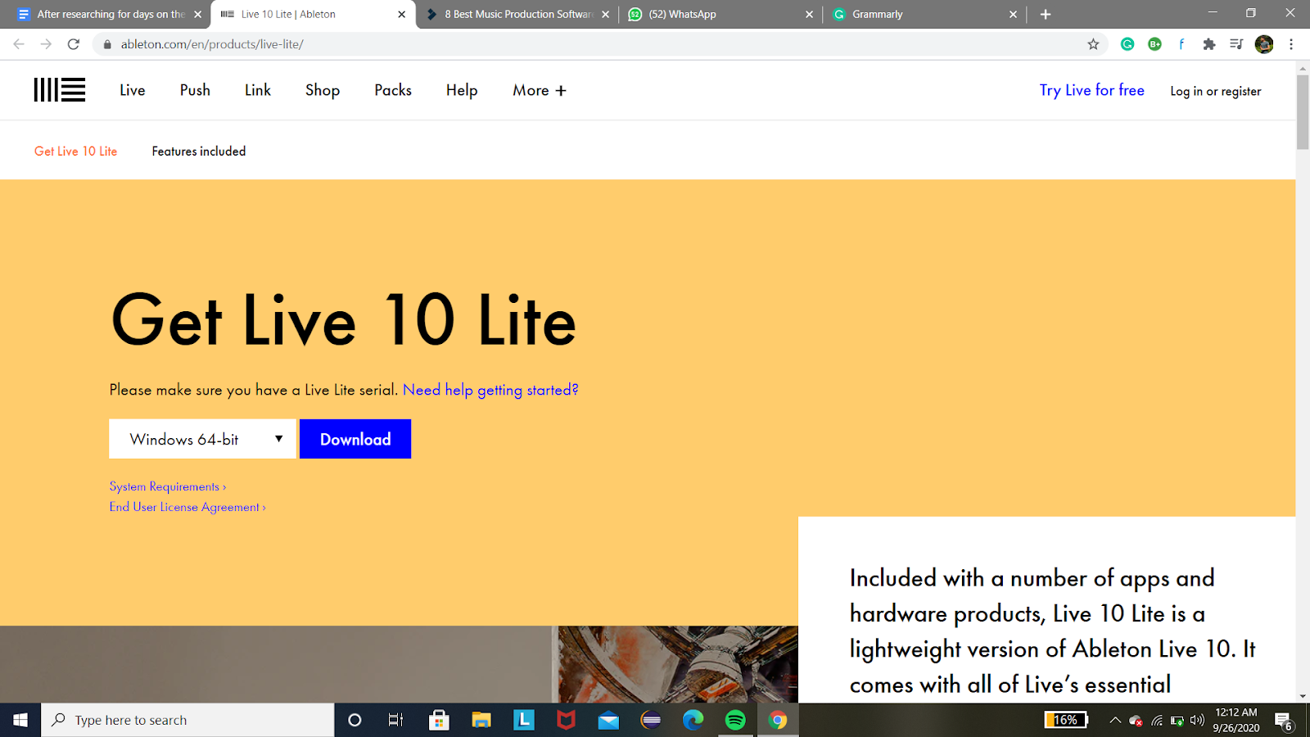Click the Try Live for free link
This screenshot has height=737, width=1310.
click(1092, 90)
